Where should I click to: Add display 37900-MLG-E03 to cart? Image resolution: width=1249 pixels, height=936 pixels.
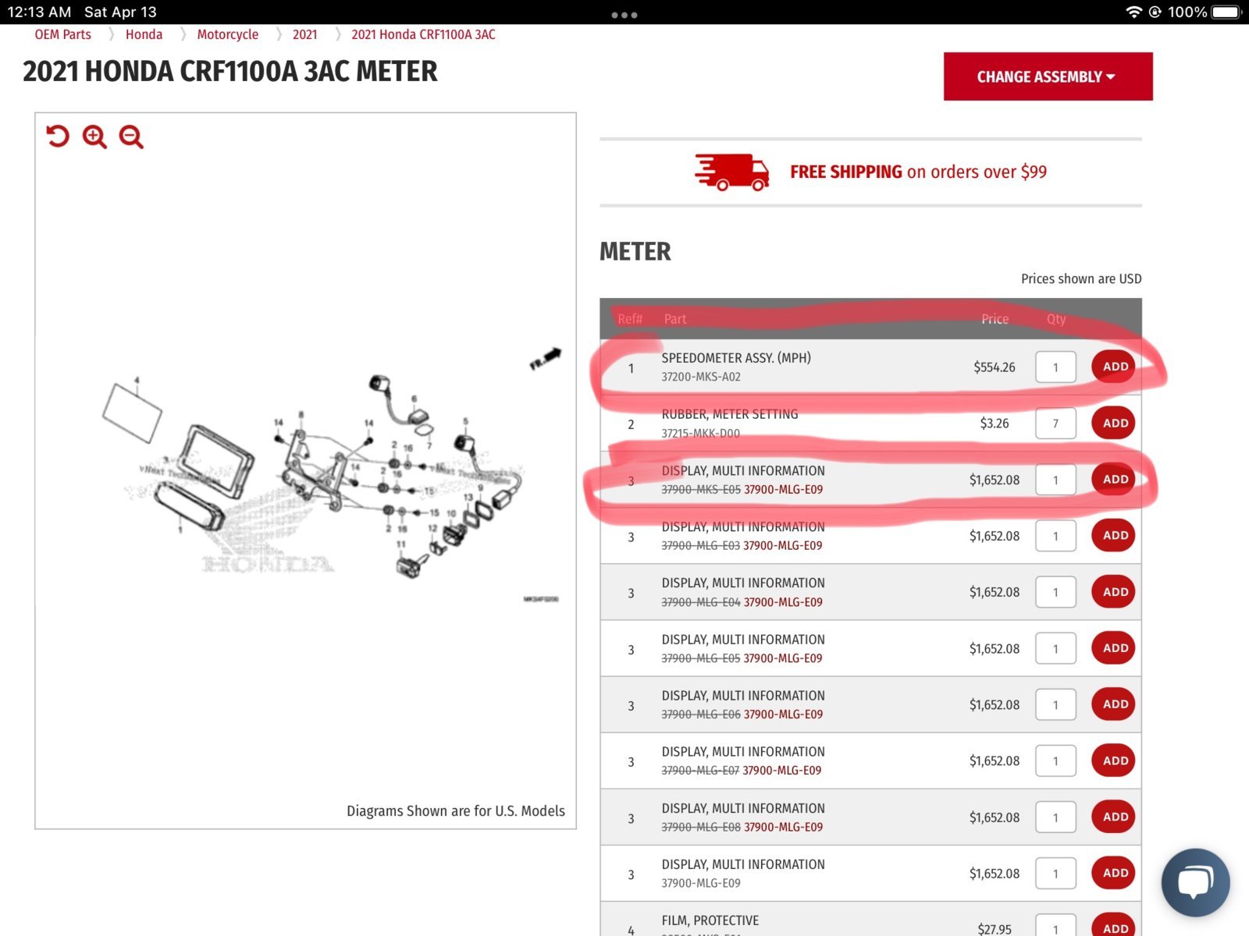[1114, 535]
